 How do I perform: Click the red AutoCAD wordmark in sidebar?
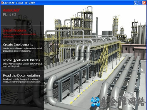11,10
